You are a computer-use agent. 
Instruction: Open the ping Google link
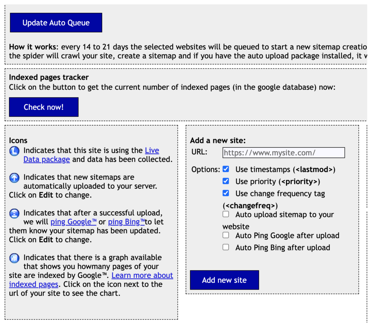coord(73,222)
